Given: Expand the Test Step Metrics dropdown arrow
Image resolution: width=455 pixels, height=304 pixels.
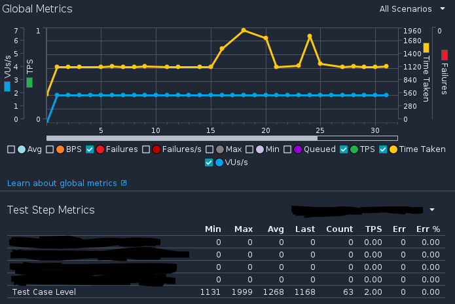Looking at the screenshot, I should (x=432, y=210).
